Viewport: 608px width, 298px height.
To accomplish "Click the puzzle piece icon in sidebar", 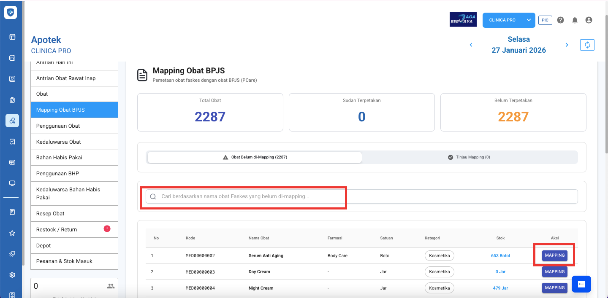I will (x=12, y=254).
